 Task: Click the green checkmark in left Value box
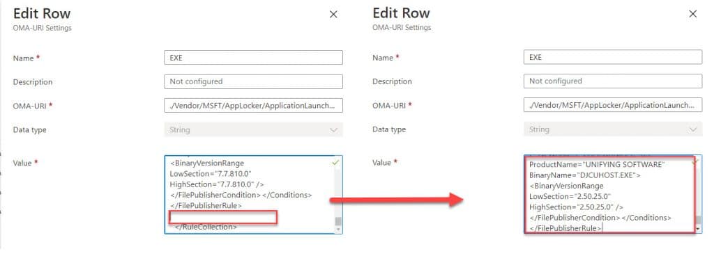pyautogui.click(x=336, y=162)
